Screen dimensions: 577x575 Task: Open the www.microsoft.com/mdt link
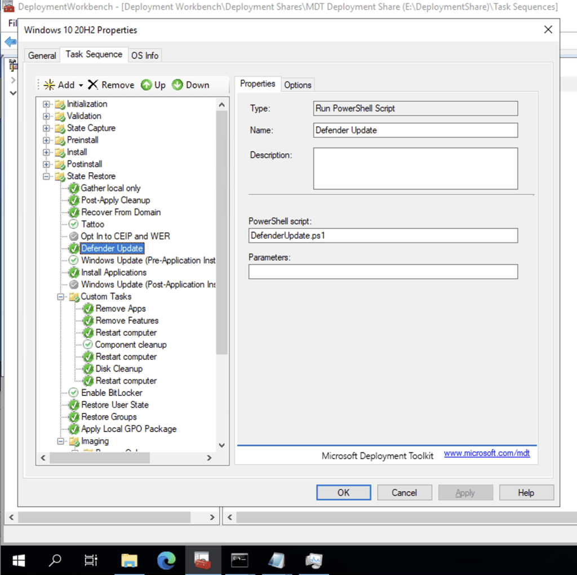[x=487, y=453]
